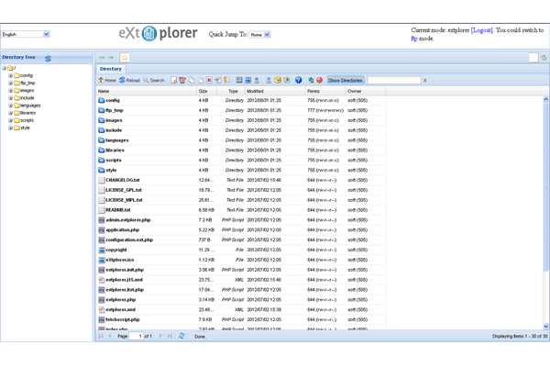Expand the languages tree node
The height and width of the screenshot is (367, 550).
tap(11, 106)
